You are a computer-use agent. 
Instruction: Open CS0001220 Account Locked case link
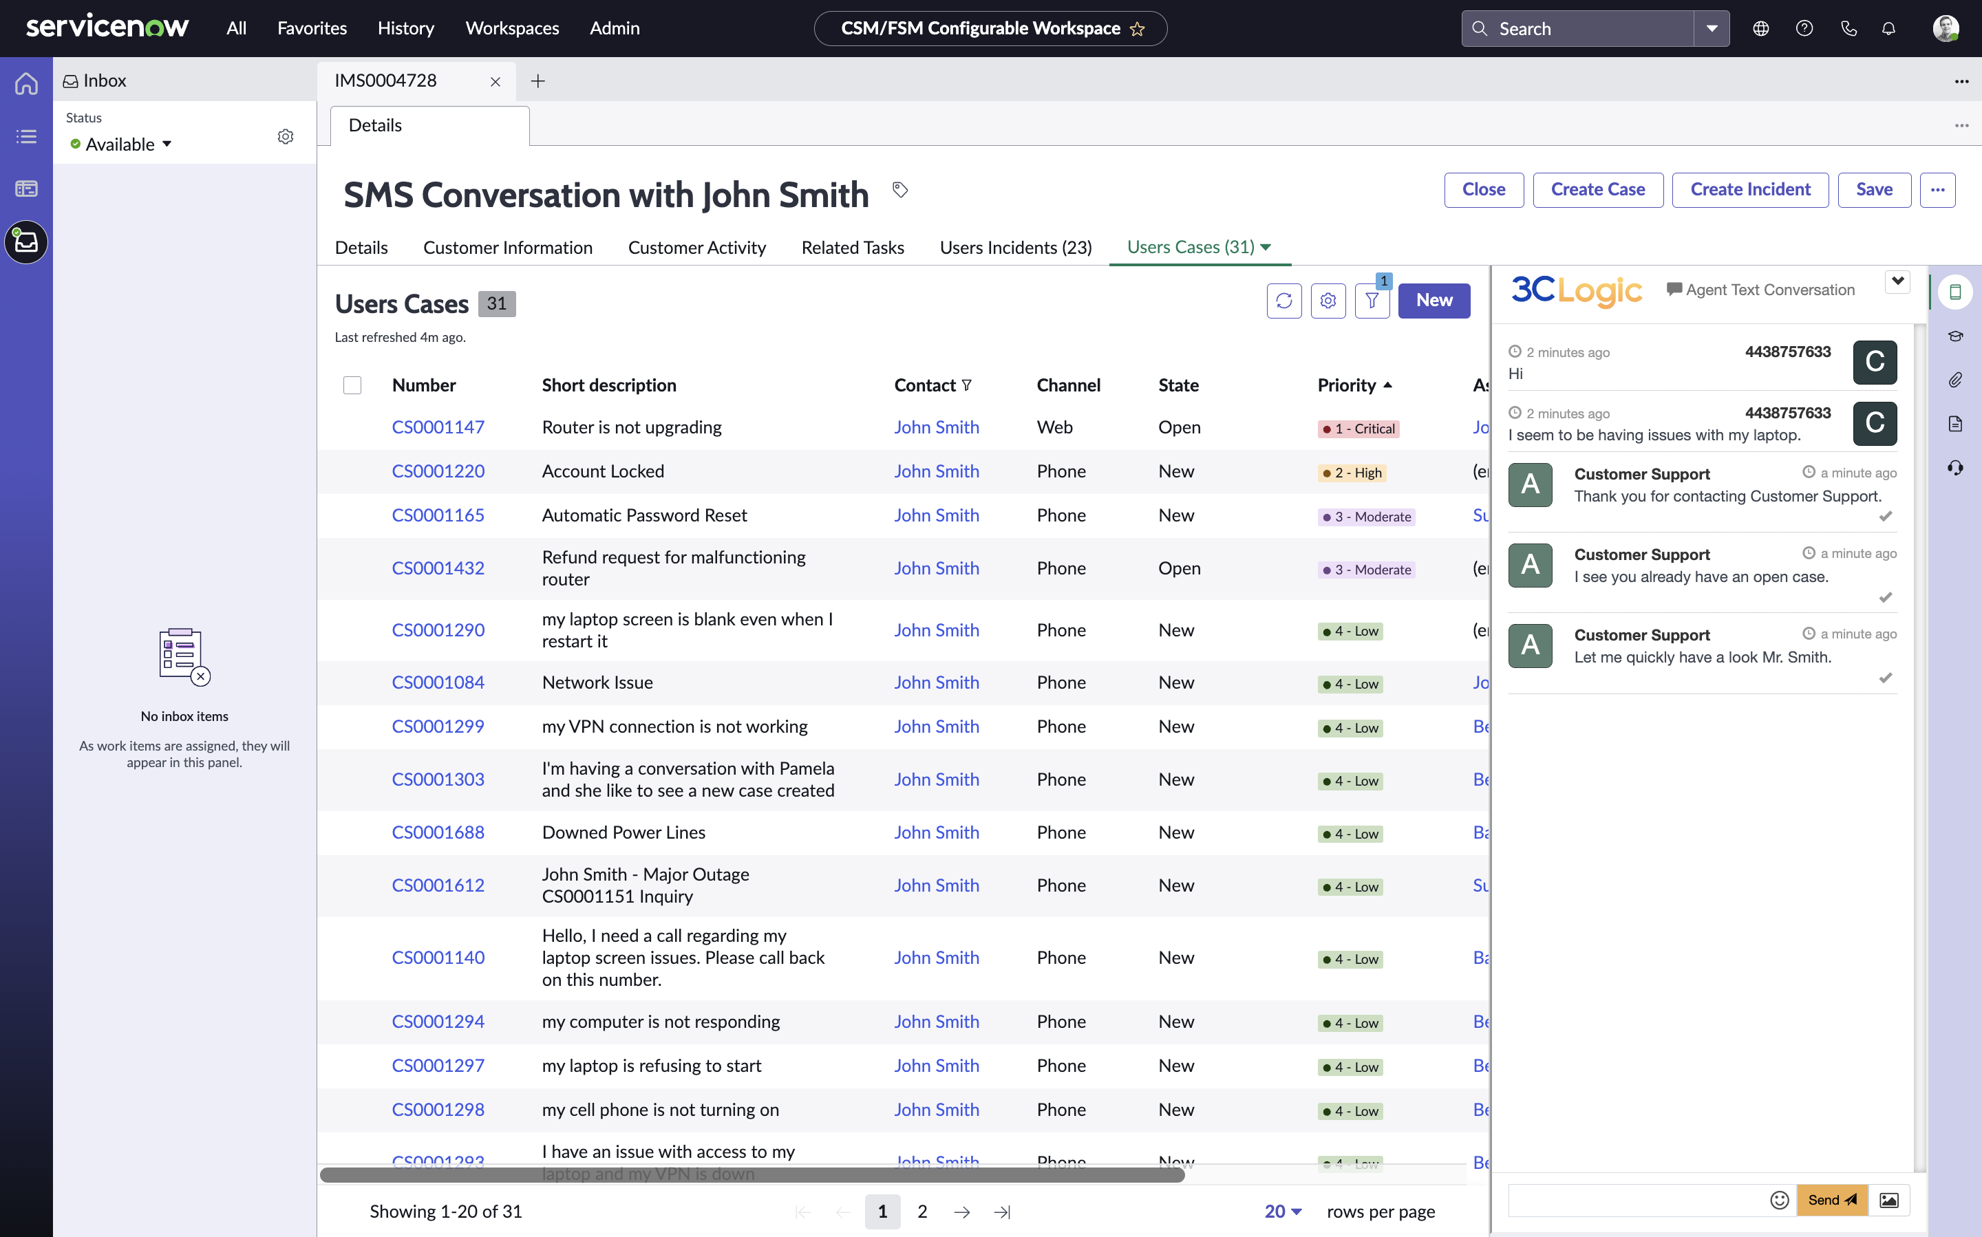click(436, 471)
